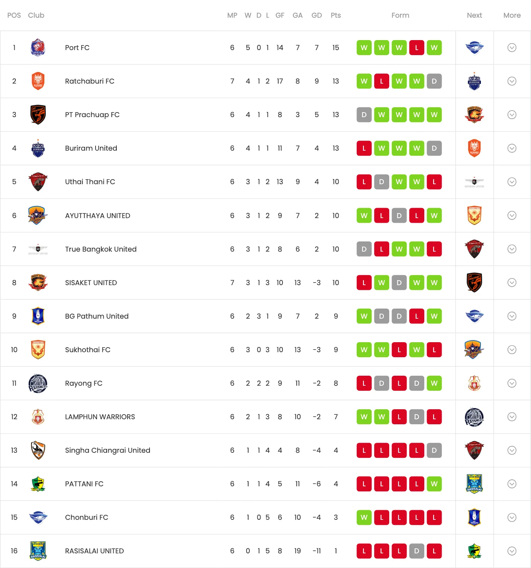The image size is (531, 568).
Task: Sort the table by Pts column
Action: click(x=336, y=15)
